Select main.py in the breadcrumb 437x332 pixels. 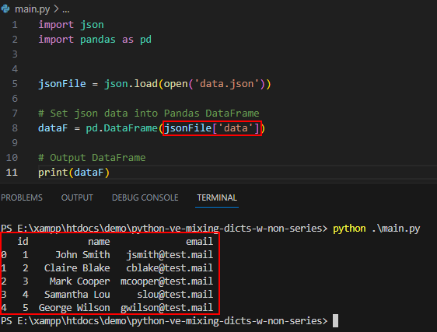click(x=33, y=9)
